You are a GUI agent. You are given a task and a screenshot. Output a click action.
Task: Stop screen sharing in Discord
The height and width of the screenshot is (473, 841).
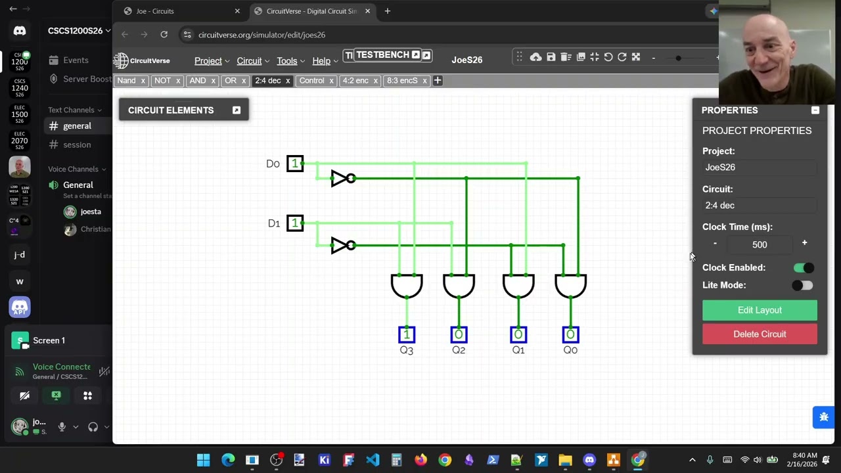[x=56, y=395]
